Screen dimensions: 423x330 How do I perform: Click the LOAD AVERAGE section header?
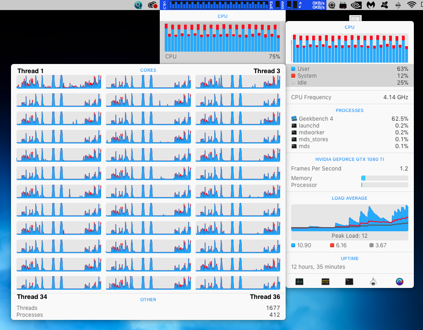(350, 198)
